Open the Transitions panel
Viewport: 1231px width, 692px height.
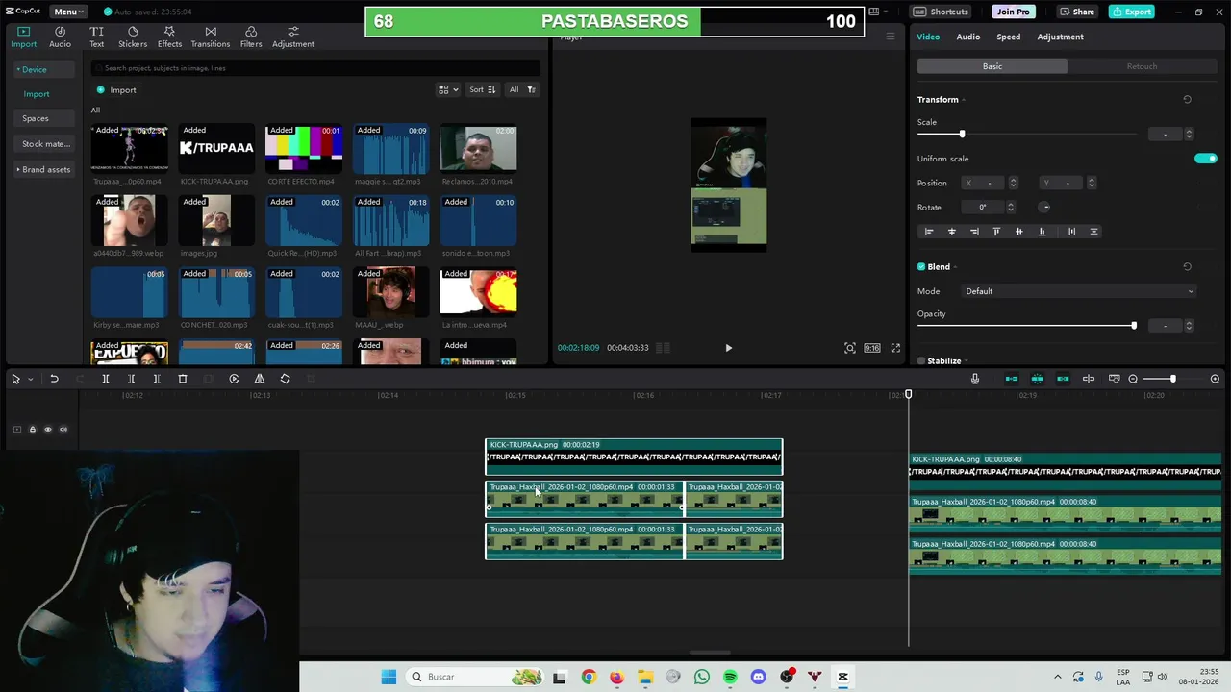(x=211, y=37)
